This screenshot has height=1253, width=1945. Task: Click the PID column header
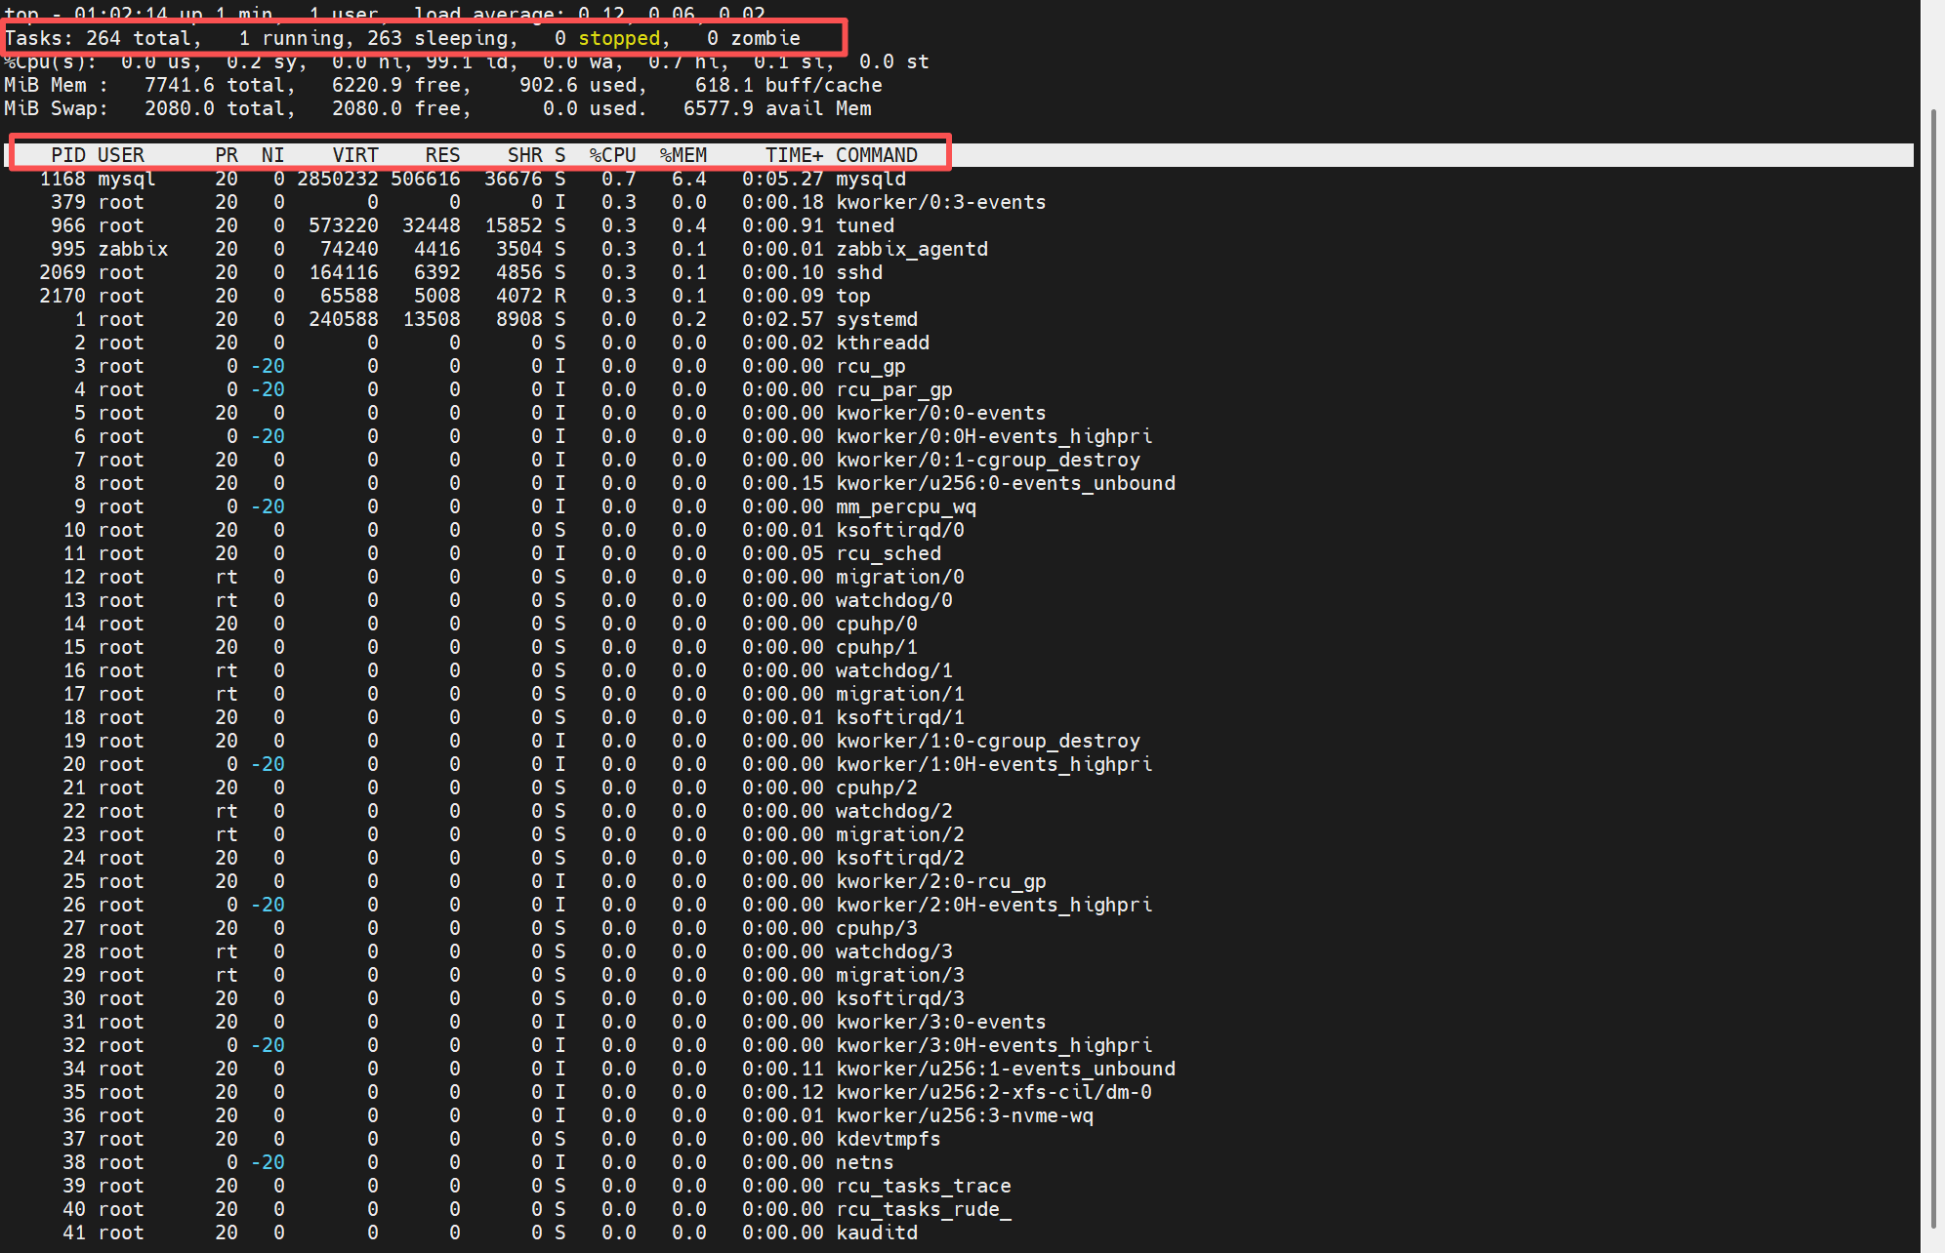coord(67,155)
